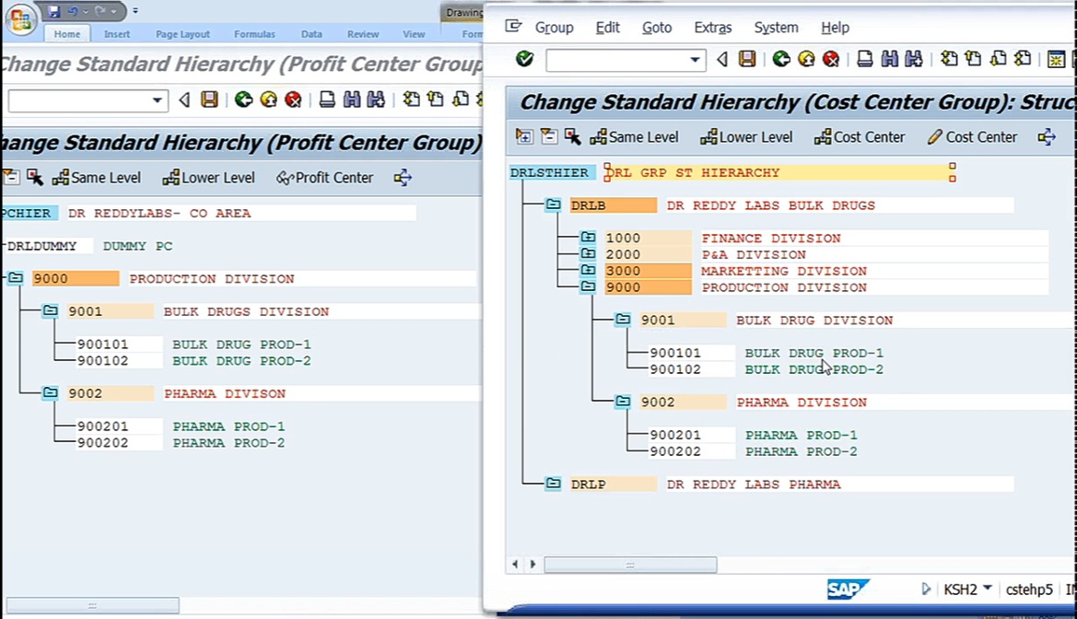Screen dimensions: 1077x619
Task: Click Collapse Subtree icon in Cost Center application toolbar
Action: [x=548, y=136]
